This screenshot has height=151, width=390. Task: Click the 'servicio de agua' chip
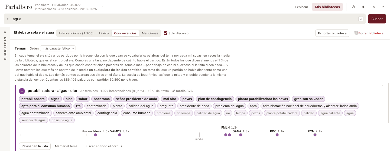pos(33,120)
